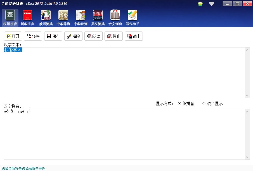Screen dimensions: 253x171
Task: Minimize the 金苗汉语辞典 window
Action: (227, 4)
